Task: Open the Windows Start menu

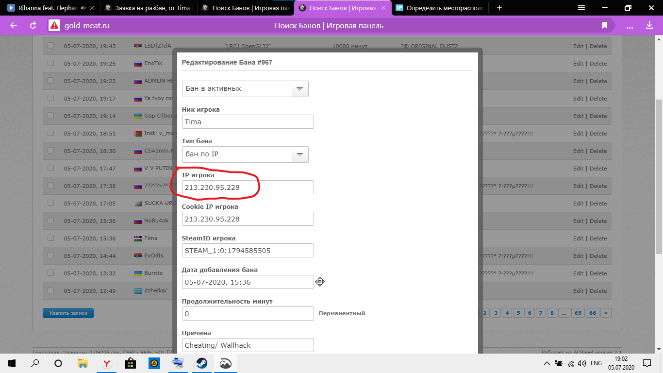Action: pos(12,363)
